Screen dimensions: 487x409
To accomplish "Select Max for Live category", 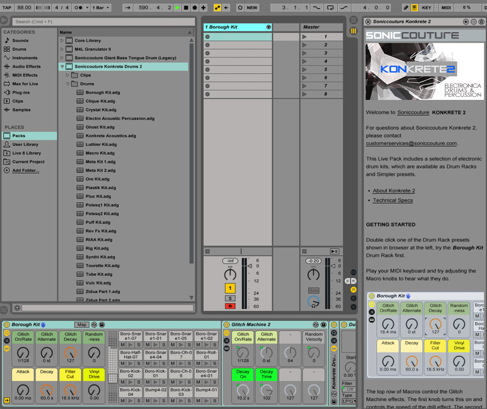I will coord(25,84).
